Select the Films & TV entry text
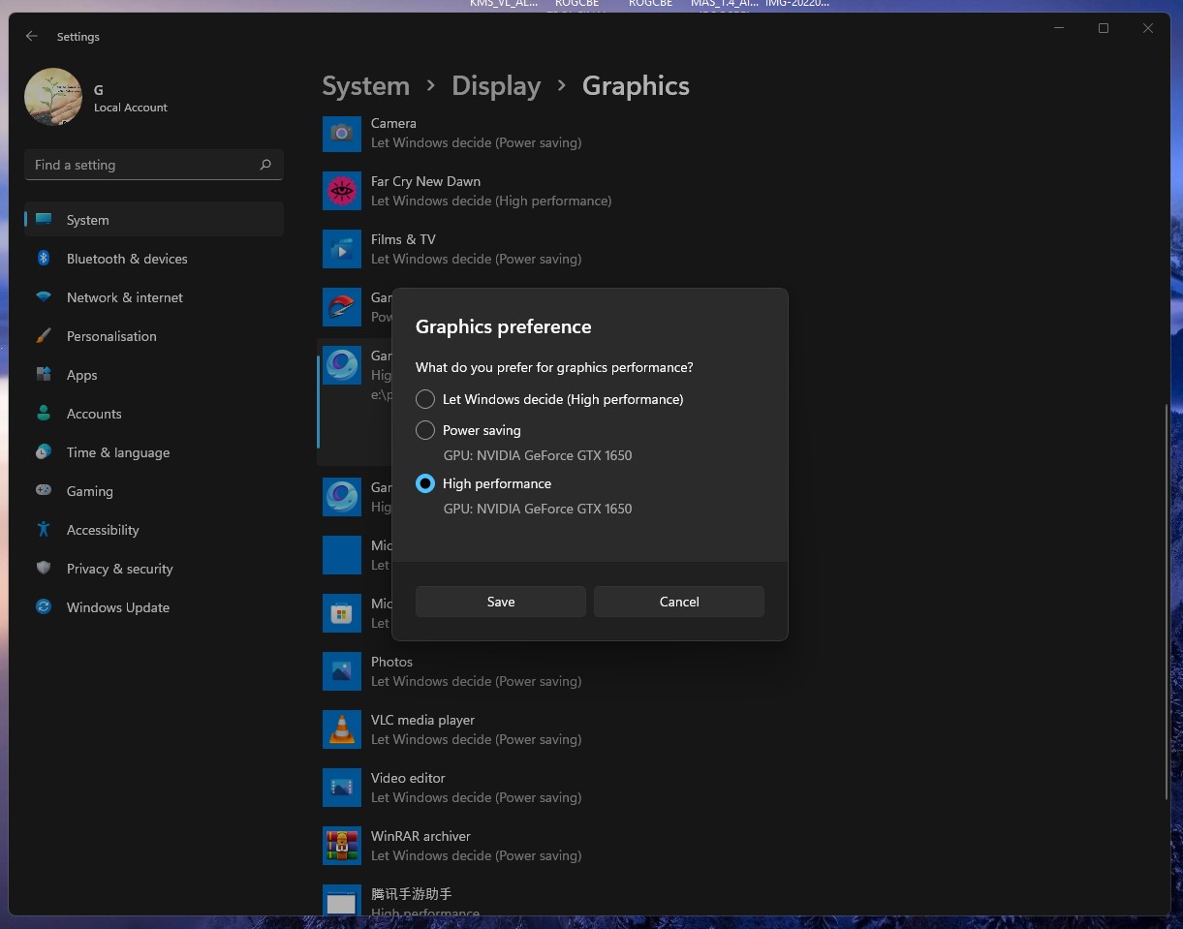The height and width of the screenshot is (929, 1183). click(403, 239)
